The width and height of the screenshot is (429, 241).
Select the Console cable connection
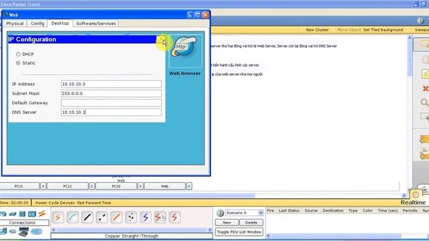pos(72,218)
